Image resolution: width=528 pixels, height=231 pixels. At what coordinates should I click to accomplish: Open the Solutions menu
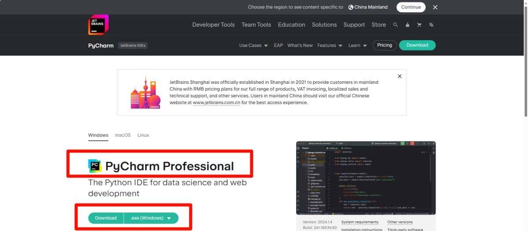tap(324, 25)
